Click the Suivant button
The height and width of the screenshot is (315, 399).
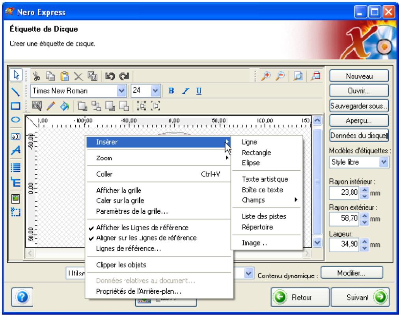click(360, 297)
